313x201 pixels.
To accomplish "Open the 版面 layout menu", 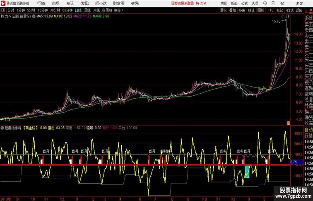I will tap(234, 3).
